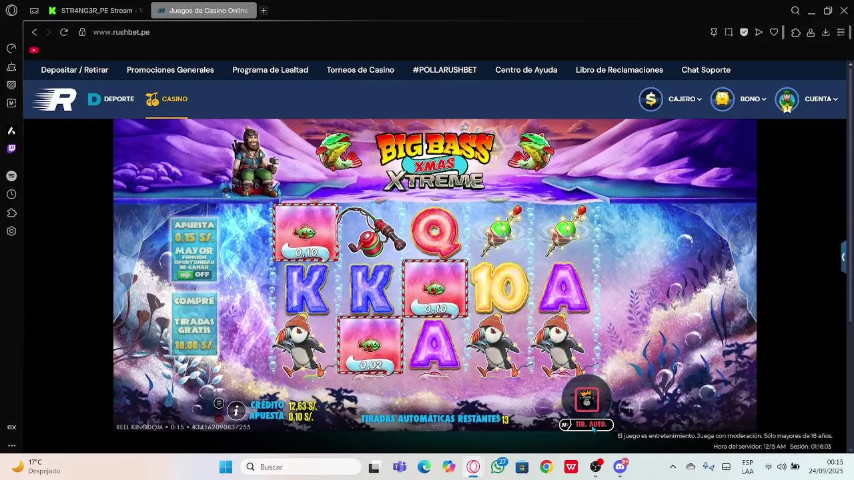This screenshot has width=854, height=480.
Task: Open the game info 'i' button
Action: tap(236, 410)
